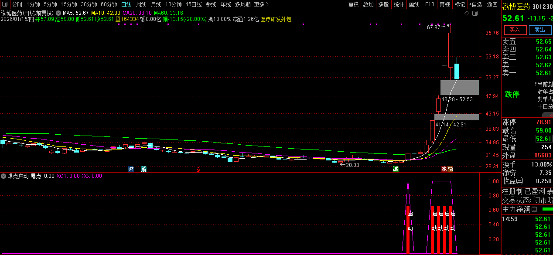553x255 pixels.
Task: Click the 48.28 - 52.53 gap label
Action: tap(457, 99)
